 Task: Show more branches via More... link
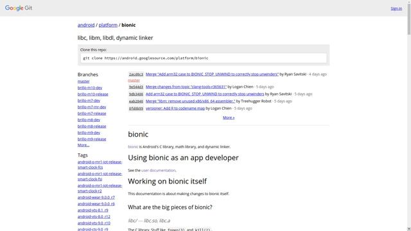pos(83,145)
